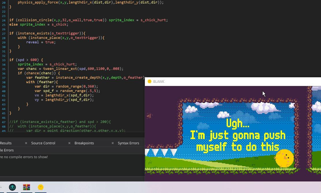The height and width of the screenshot is (193, 321).
Task: Click the 'else sprite_index = s_chick;' line
Action: coord(39,24)
